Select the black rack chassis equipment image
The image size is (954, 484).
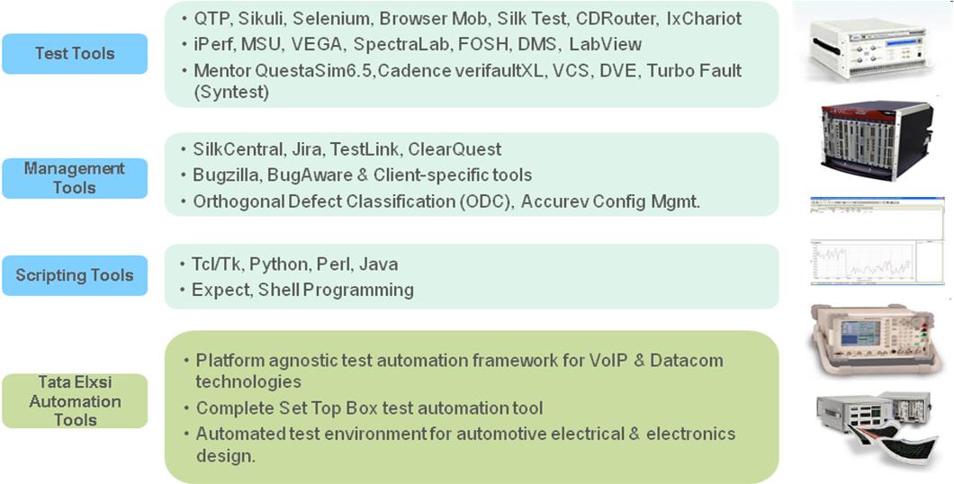877,141
